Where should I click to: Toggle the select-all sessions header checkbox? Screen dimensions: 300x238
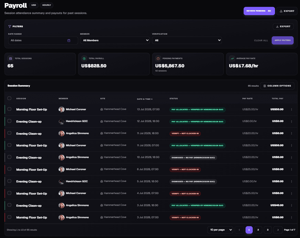9,98
